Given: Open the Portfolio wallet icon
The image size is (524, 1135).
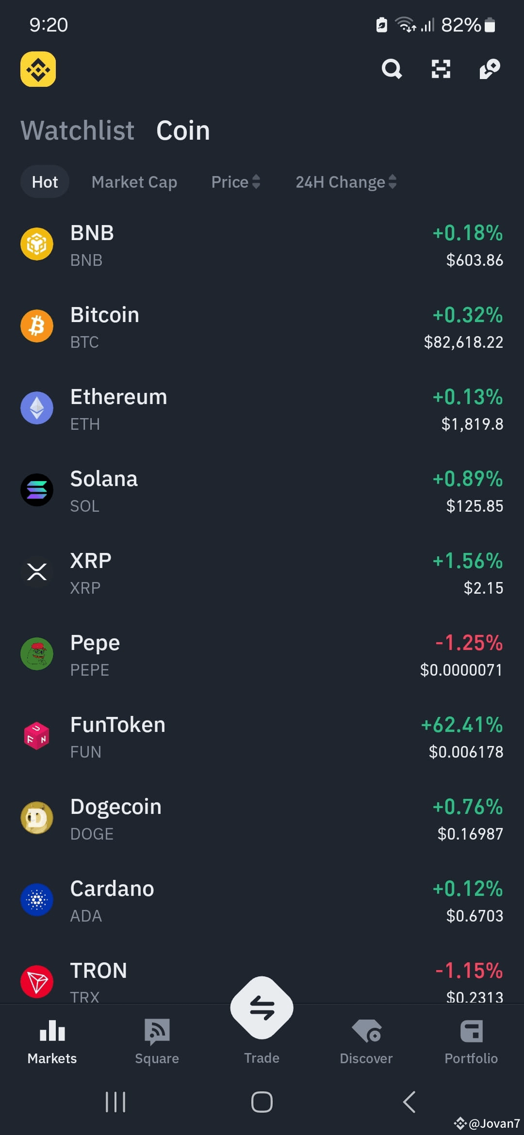Looking at the screenshot, I should pyautogui.click(x=471, y=1031).
